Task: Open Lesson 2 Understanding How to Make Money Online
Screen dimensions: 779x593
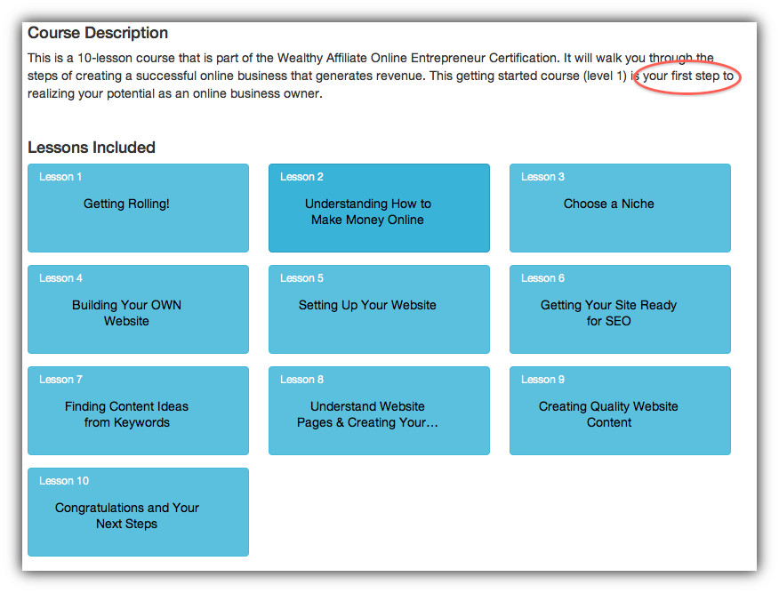Action: (379, 208)
